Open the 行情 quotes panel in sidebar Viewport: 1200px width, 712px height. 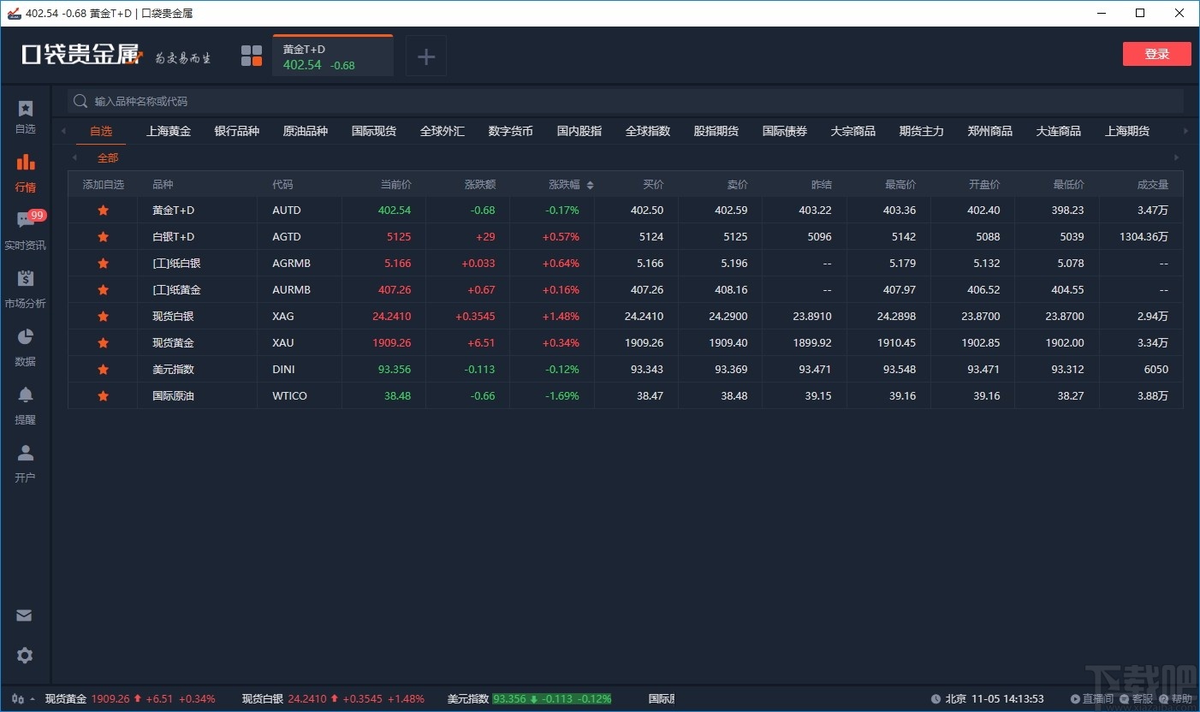25,170
